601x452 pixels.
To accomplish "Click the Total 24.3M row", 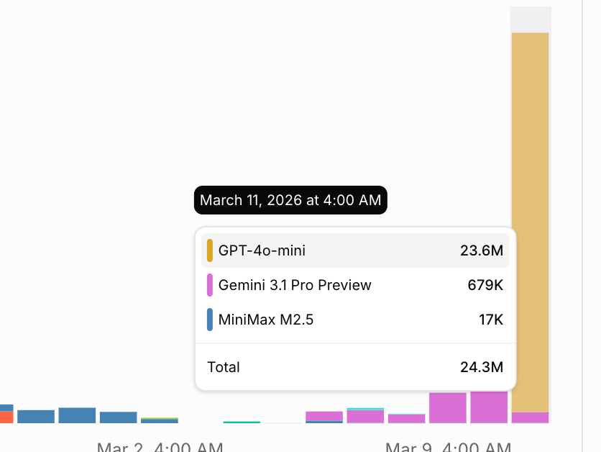I will [355, 367].
